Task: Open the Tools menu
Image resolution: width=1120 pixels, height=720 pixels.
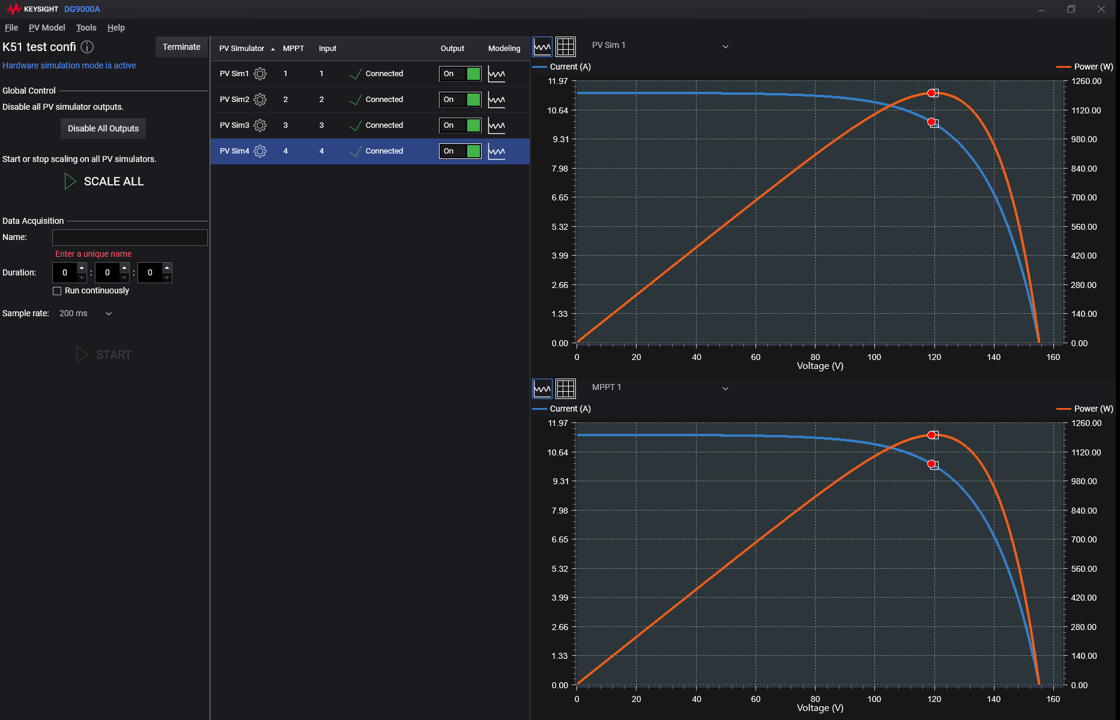Action: [x=86, y=28]
